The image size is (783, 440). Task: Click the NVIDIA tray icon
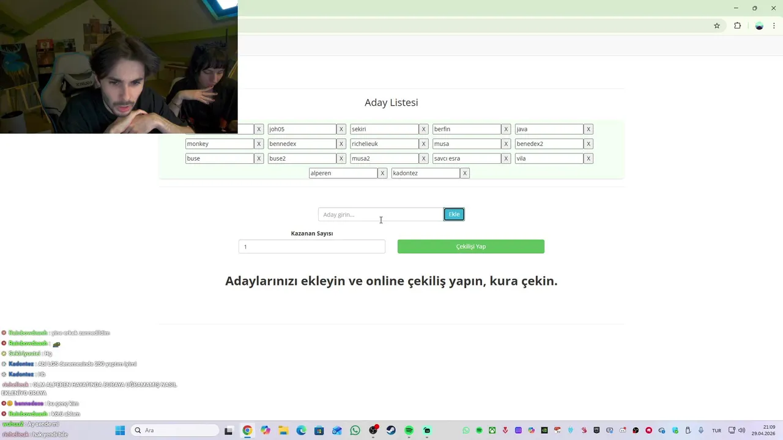pyautogui.click(x=544, y=430)
